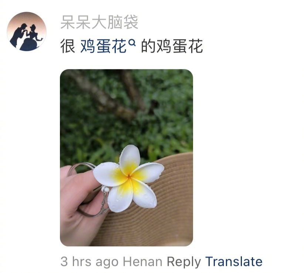Tap the first comment character 很

68,46
